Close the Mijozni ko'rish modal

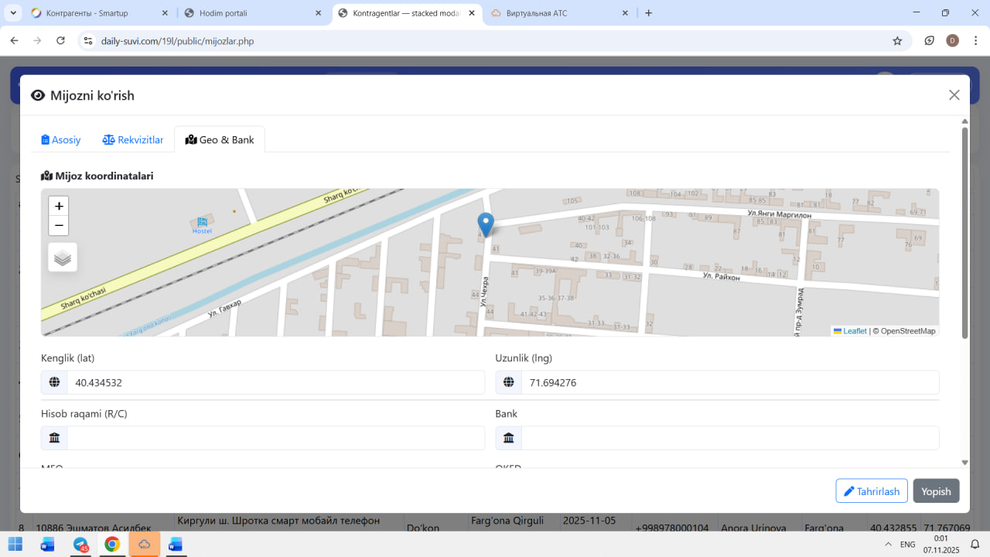coord(954,95)
